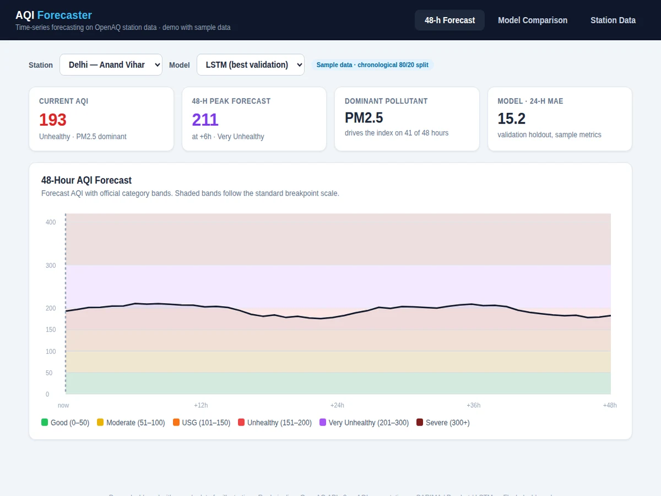Click the purple Very Unhealthy legend swatch

[323, 422]
